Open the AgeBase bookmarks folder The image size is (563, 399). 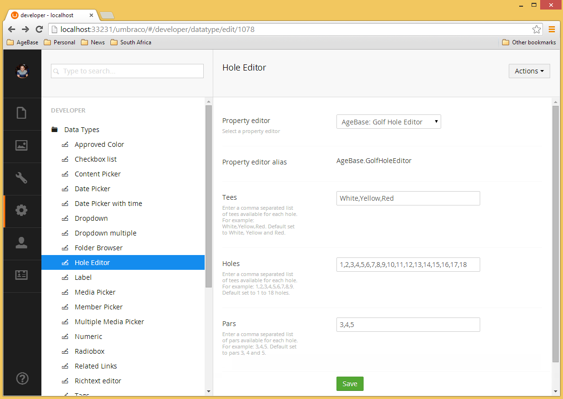(23, 42)
